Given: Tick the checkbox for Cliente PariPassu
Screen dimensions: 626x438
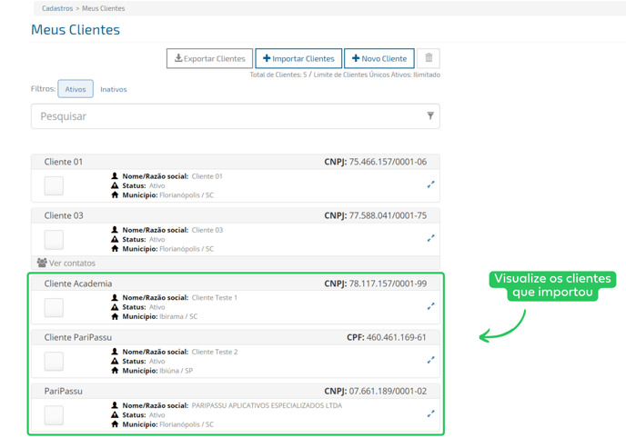Looking at the screenshot, I should pos(54,361).
